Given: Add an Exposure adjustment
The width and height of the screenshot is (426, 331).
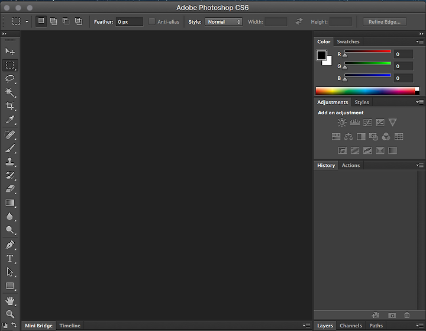Looking at the screenshot, I should pyautogui.click(x=380, y=123).
